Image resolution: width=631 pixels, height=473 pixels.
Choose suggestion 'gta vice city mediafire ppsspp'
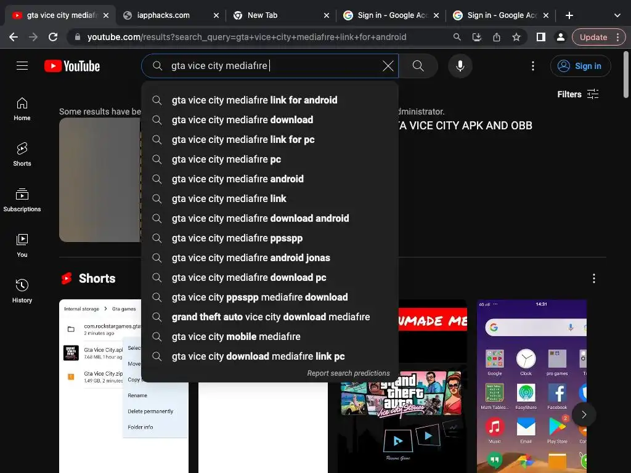tap(270, 238)
